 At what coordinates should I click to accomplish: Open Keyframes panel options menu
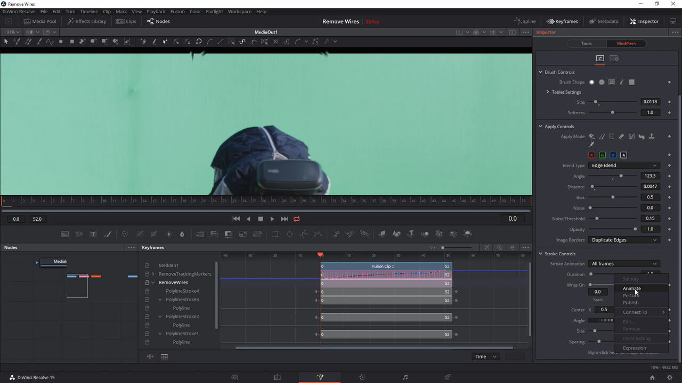(526, 247)
